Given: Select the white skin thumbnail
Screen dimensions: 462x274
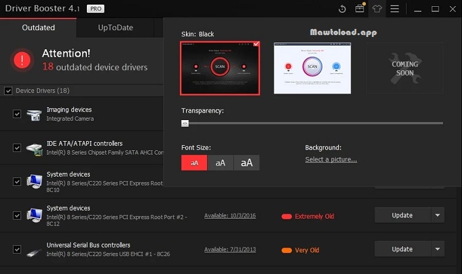Looking at the screenshot, I should click(312, 68).
